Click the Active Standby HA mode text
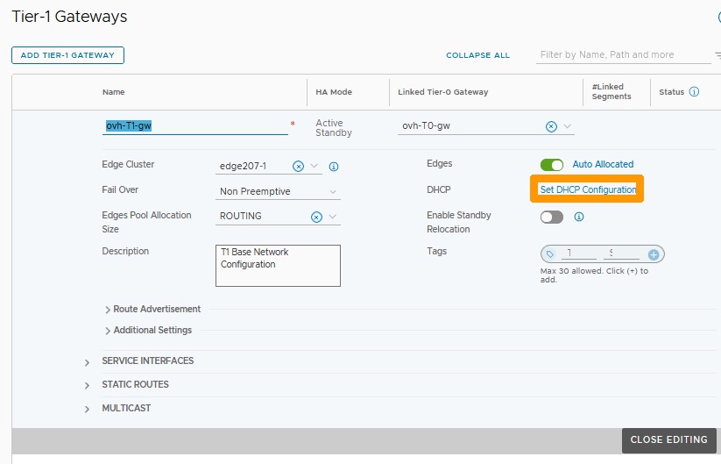This screenshot has width=721, height=464. pos(334,128)
